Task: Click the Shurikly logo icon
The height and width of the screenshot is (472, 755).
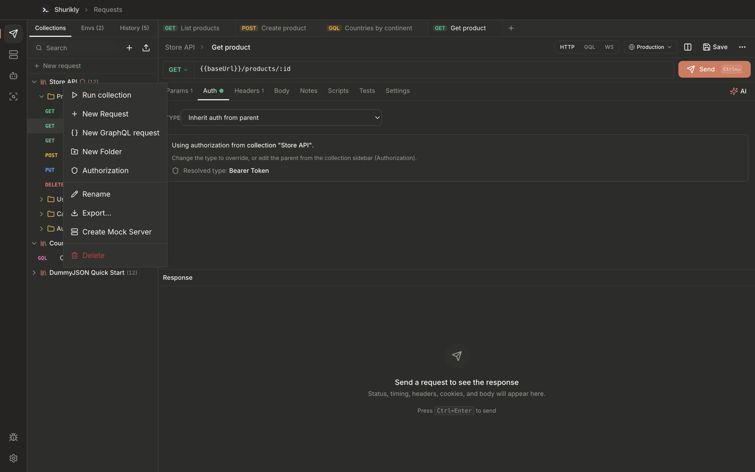Action: coord(45,9)
